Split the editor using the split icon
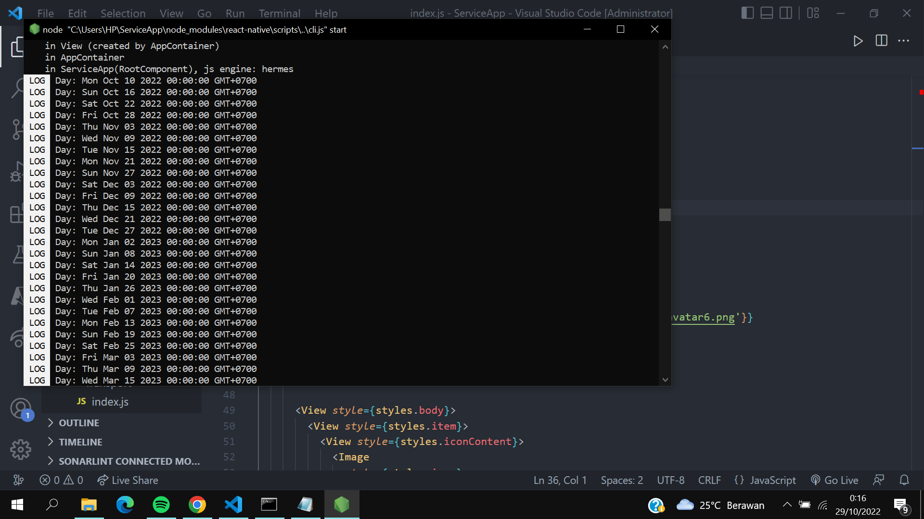 [x=882, y=41]
